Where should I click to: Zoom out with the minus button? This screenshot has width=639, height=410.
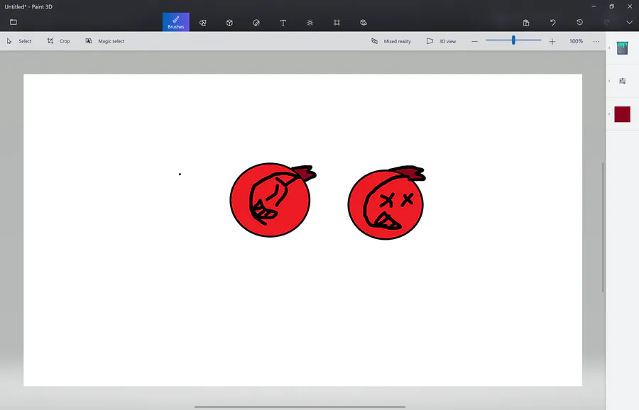(474, 42)
